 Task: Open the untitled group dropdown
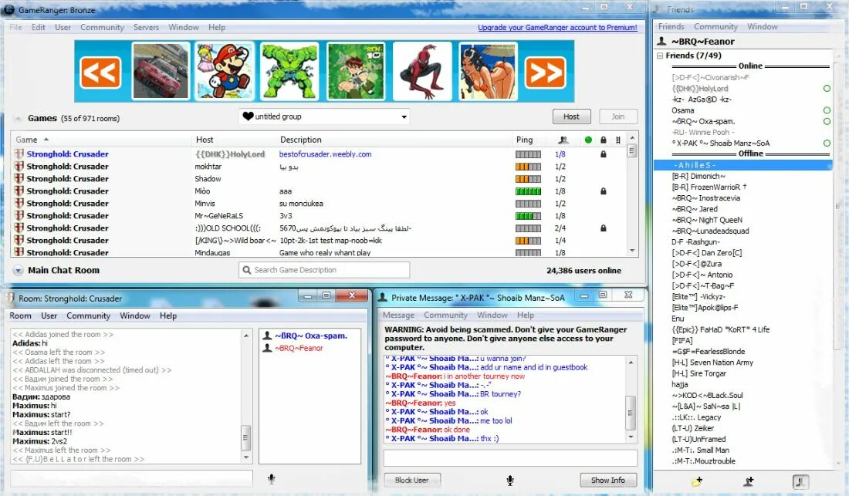(324, 116)
